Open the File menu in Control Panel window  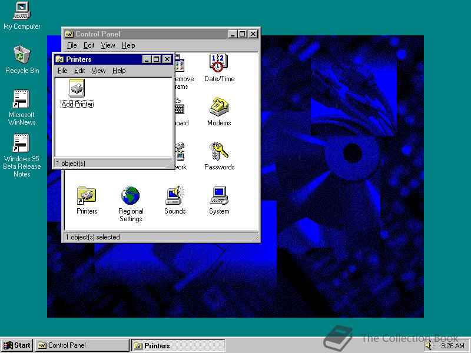[72, 45]
